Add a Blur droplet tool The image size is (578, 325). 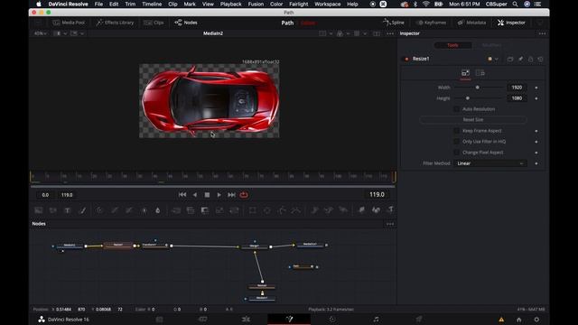tap(158, 210)
